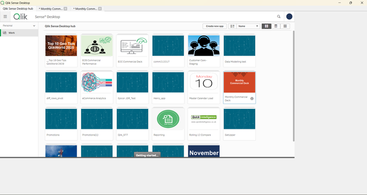Open Data Modelling test app
This screenshot has height=195, width=367.
(239, 51)
